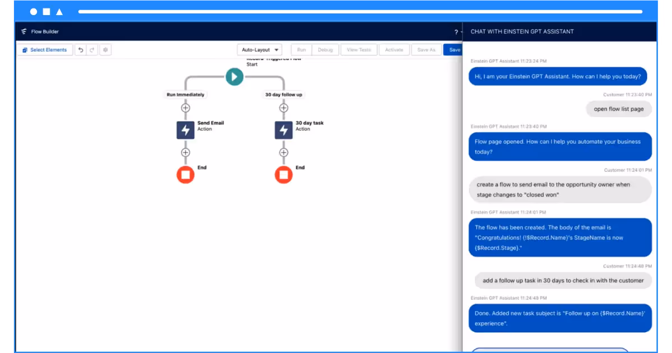Add element between 30 day task and End

point(283,152)
